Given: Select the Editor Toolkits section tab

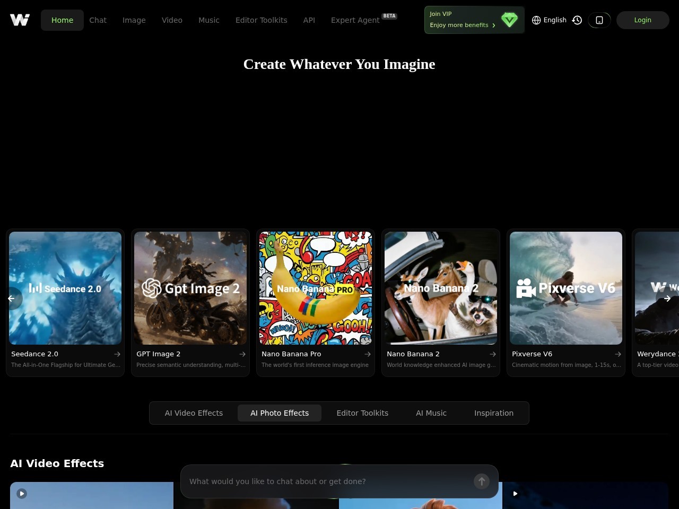Looking at the screenshot, I should coord(362,413).
